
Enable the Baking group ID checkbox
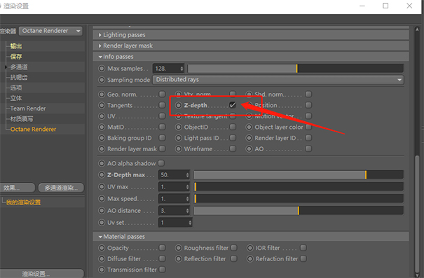coord(163,138)
